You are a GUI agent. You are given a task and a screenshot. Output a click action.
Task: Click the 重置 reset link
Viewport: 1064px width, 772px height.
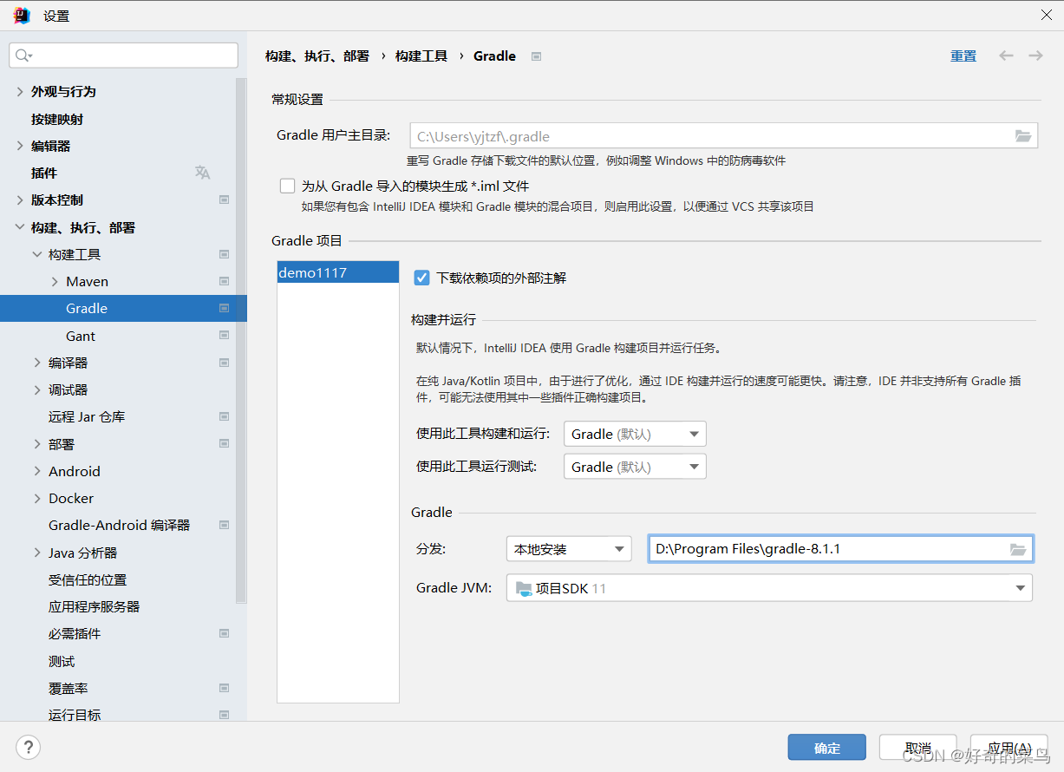tap(963, 56)
